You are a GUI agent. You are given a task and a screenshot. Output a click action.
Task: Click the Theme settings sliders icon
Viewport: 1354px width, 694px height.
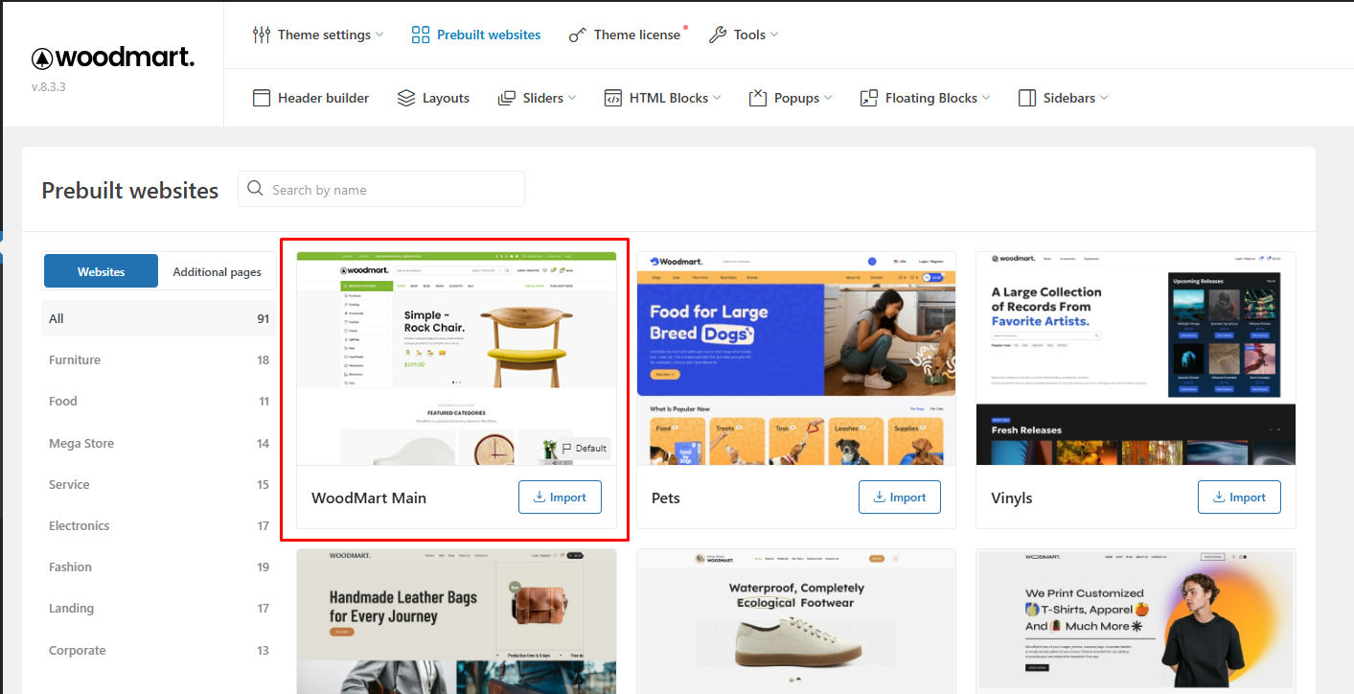tap(262, 35)
